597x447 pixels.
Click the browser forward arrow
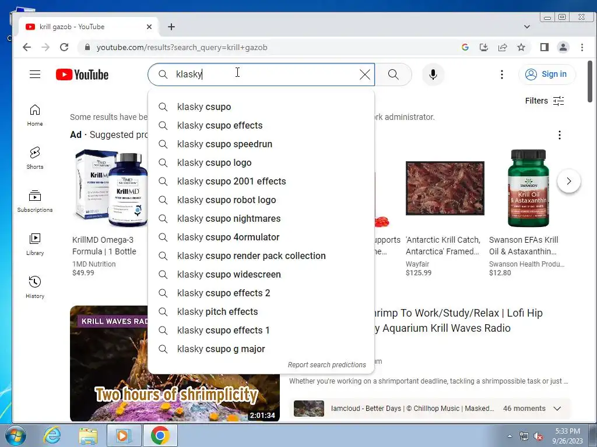tap(45, 47)
